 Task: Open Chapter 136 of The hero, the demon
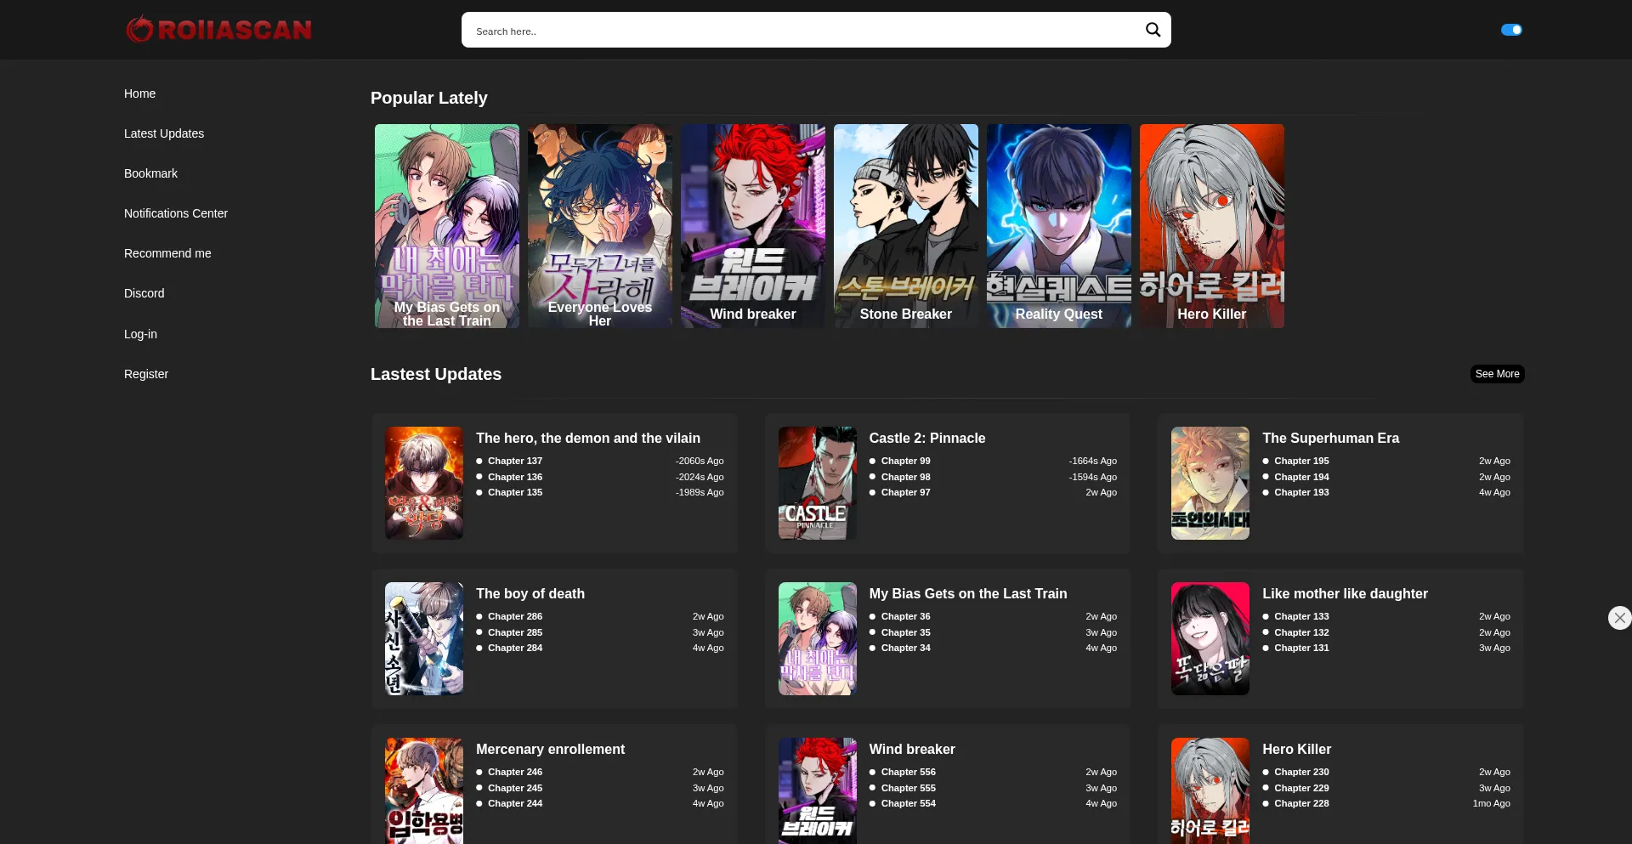click(515, 477)
